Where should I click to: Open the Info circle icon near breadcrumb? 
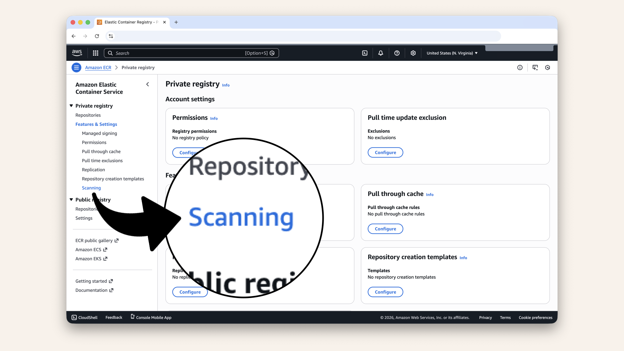pos(520,67)
